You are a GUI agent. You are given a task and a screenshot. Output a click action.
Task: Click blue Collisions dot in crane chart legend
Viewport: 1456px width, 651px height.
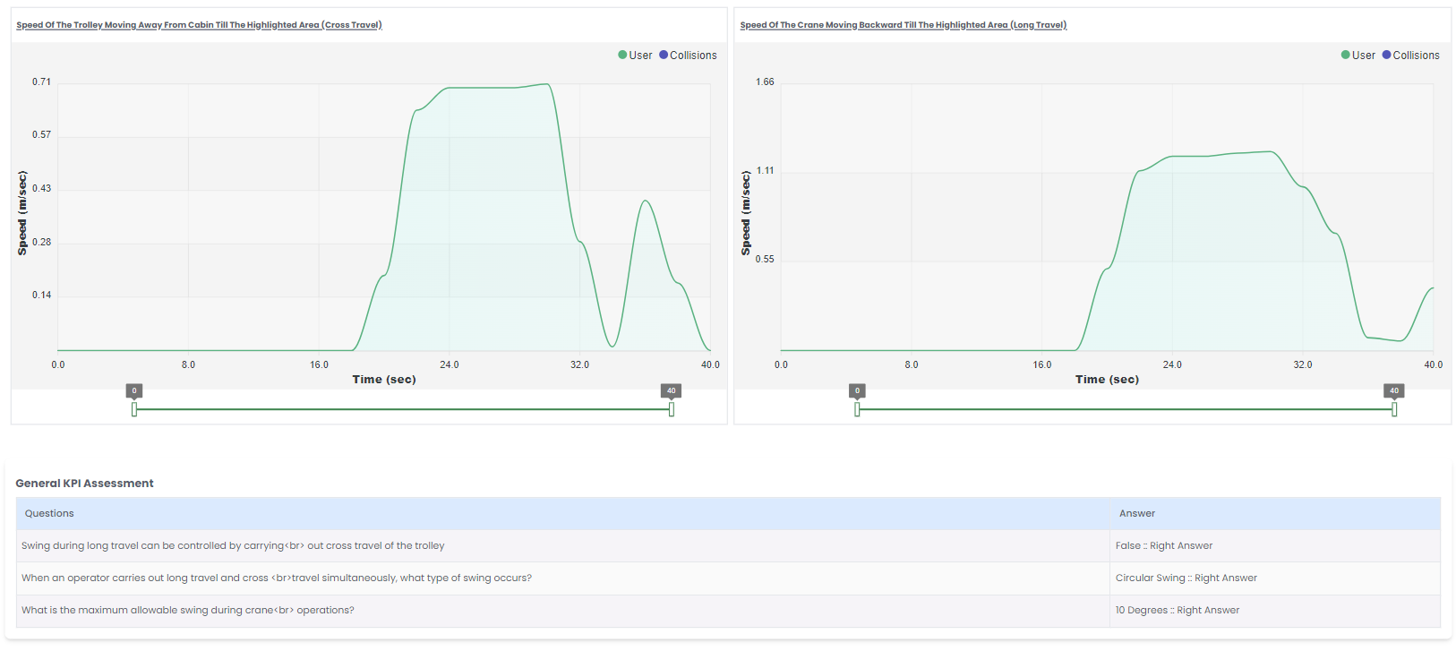[x=1386, y=56]
